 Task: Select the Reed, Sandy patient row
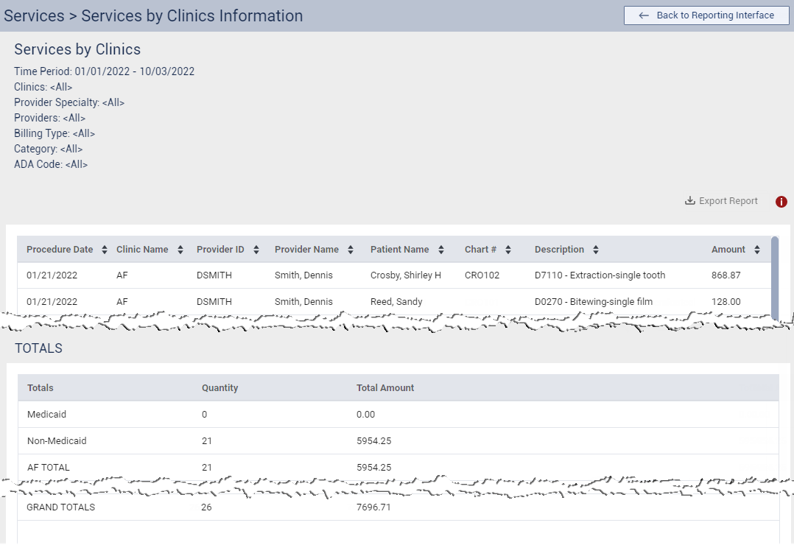[x=396, y=301]
